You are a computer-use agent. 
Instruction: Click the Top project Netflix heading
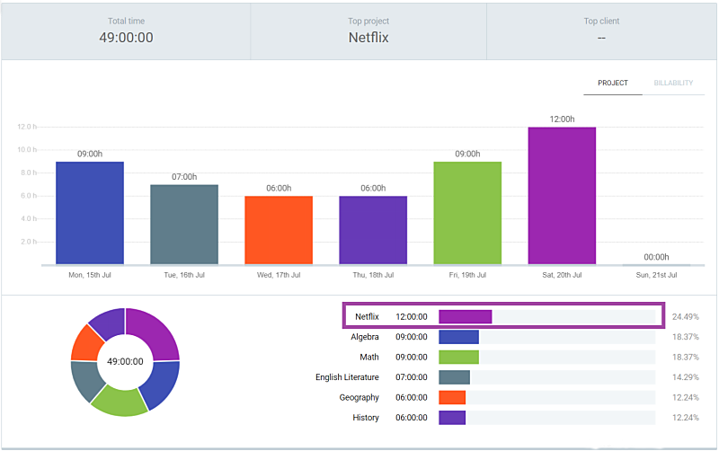(x=368, y=38)
